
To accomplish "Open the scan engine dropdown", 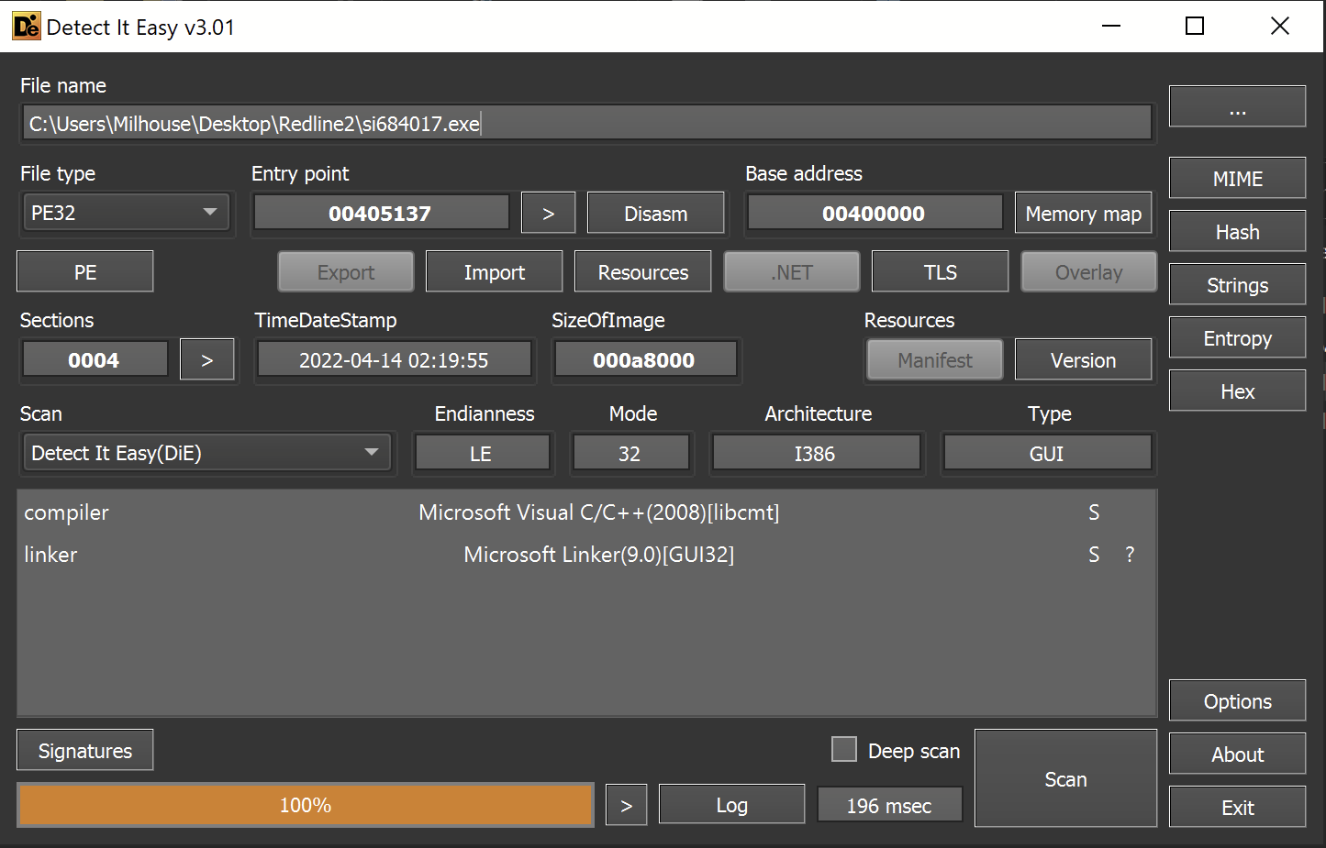I will pyautogui.click(x=206, y=452).
